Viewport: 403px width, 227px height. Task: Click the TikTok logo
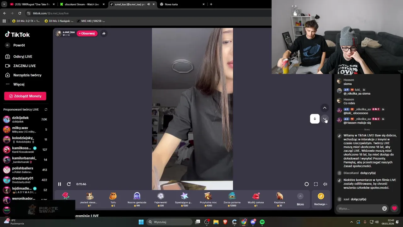point(17,34)
